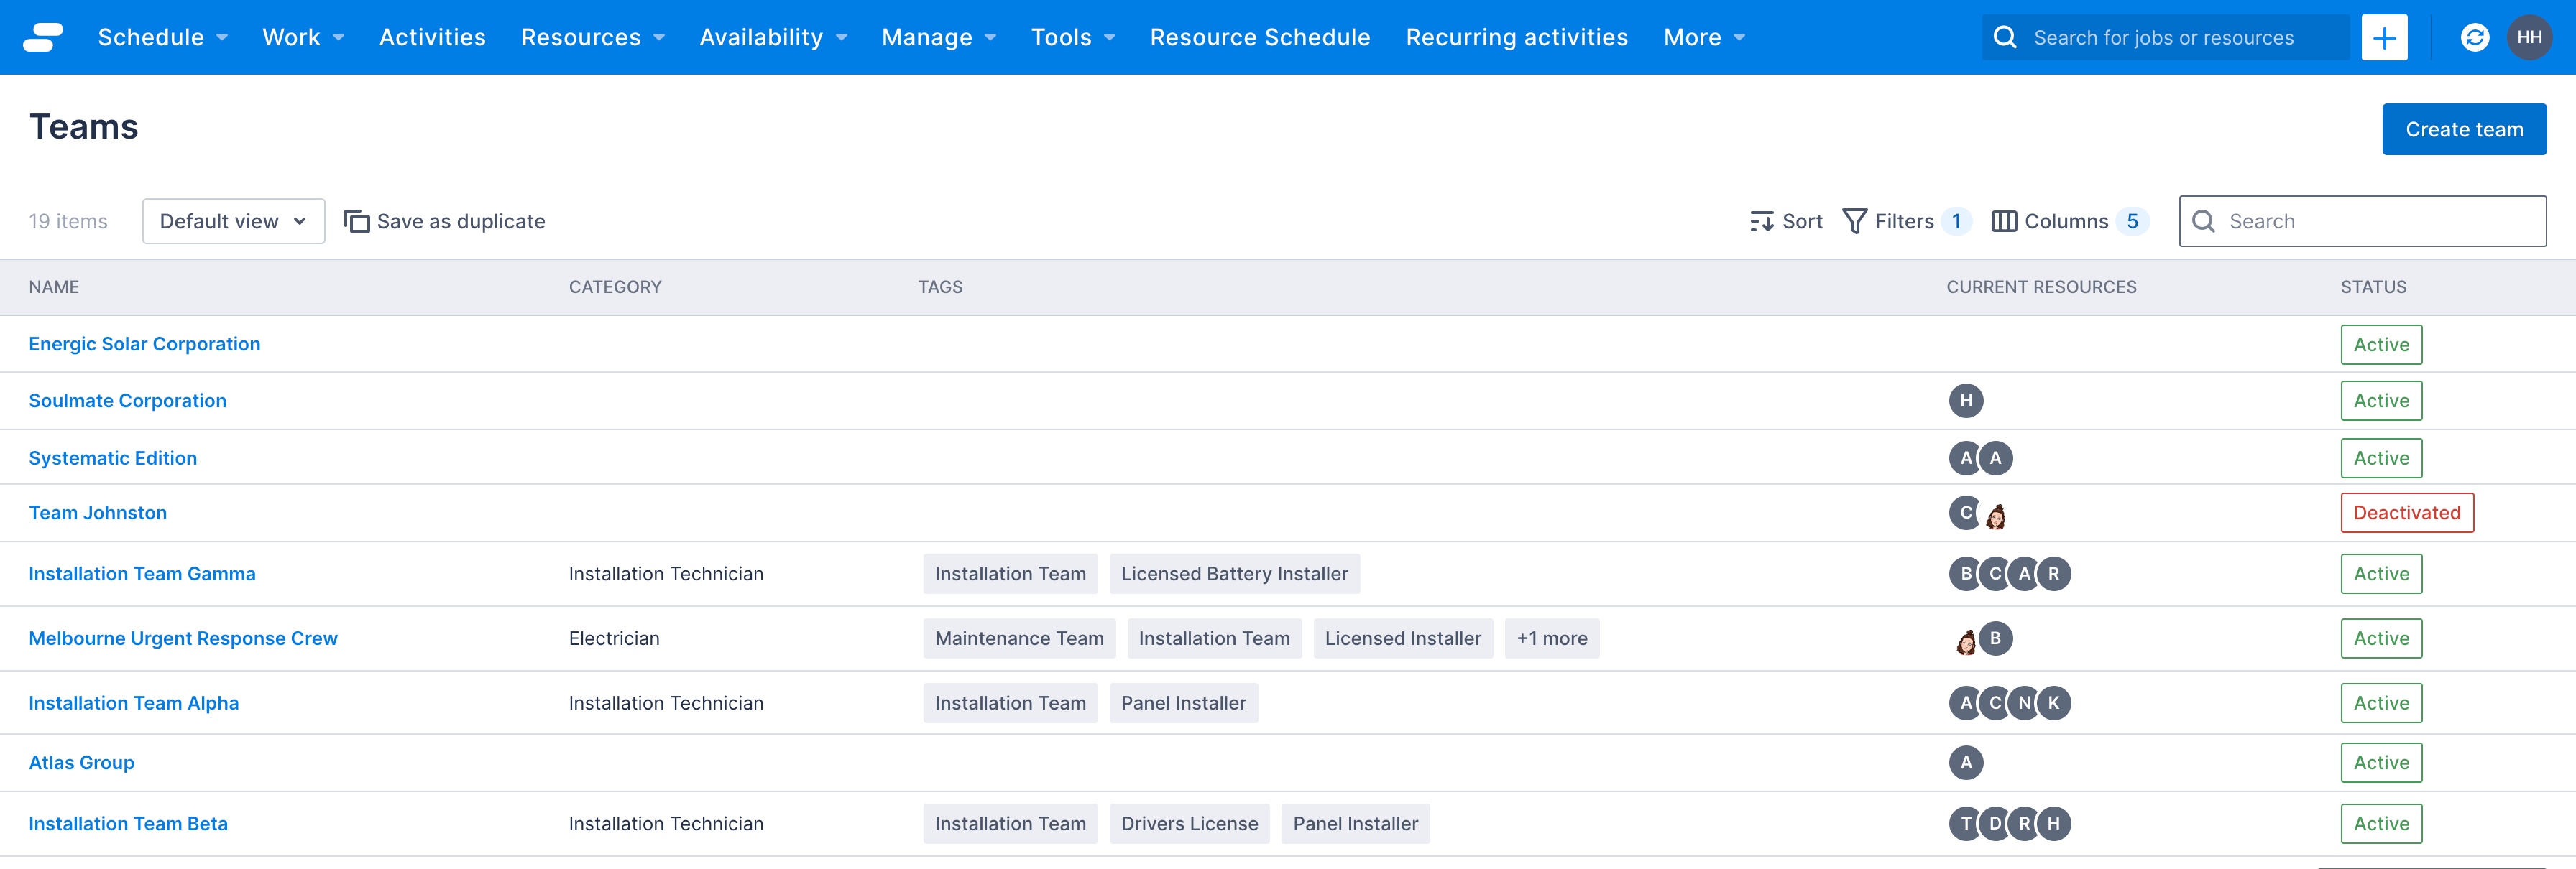Open the HH user avatar menu
The width and height of the screenshot is (2576, 869).
pos(2529,37)
